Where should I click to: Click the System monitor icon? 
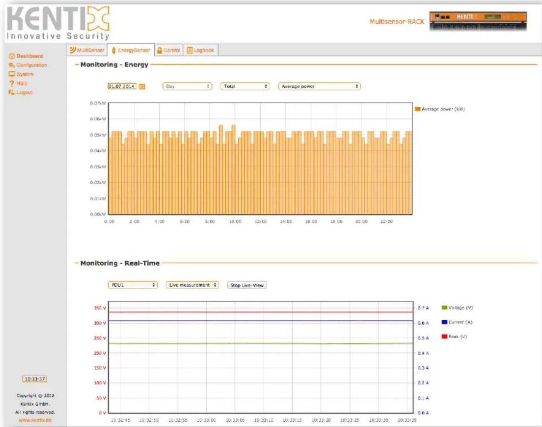point(12,74)
